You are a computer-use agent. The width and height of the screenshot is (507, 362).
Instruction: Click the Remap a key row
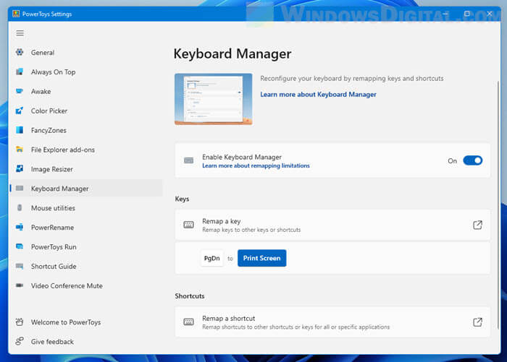tap(332, 225)
